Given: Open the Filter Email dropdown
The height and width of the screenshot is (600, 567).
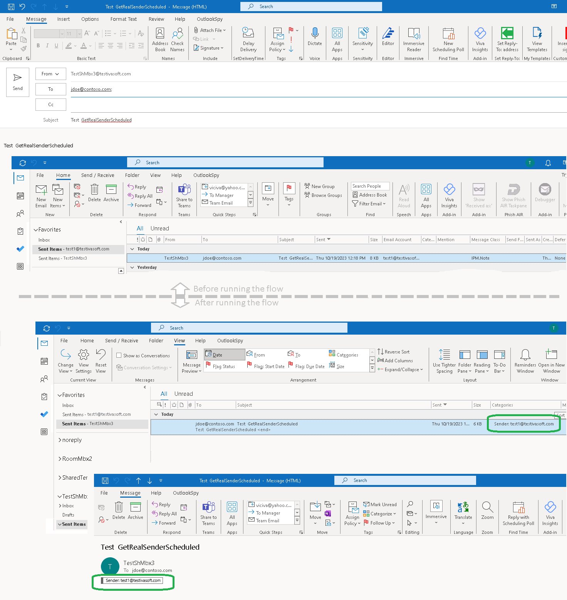Looking at the screenshot, I should (369, 204).
